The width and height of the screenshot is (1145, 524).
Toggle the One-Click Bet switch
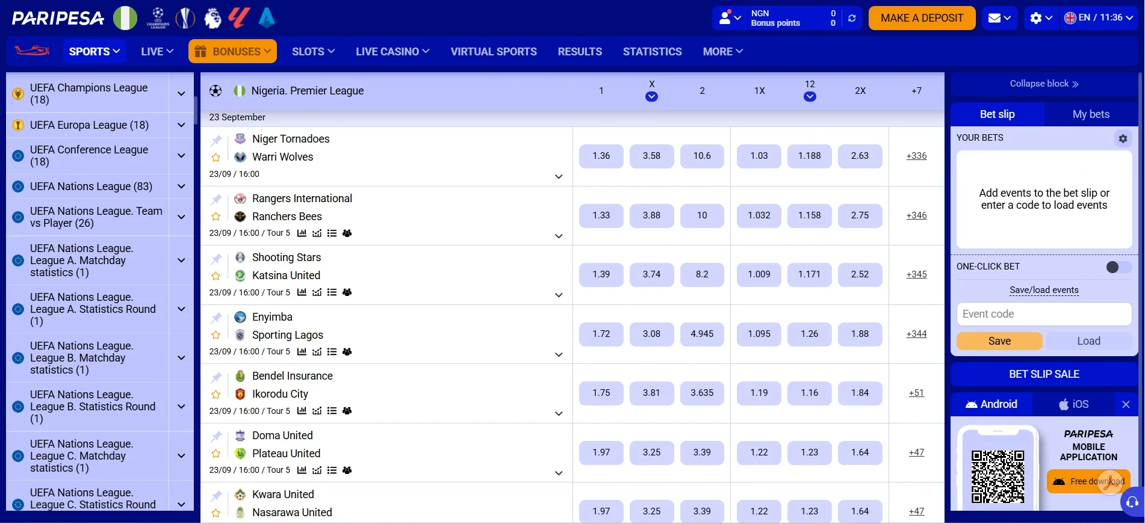pos(1119,267)
